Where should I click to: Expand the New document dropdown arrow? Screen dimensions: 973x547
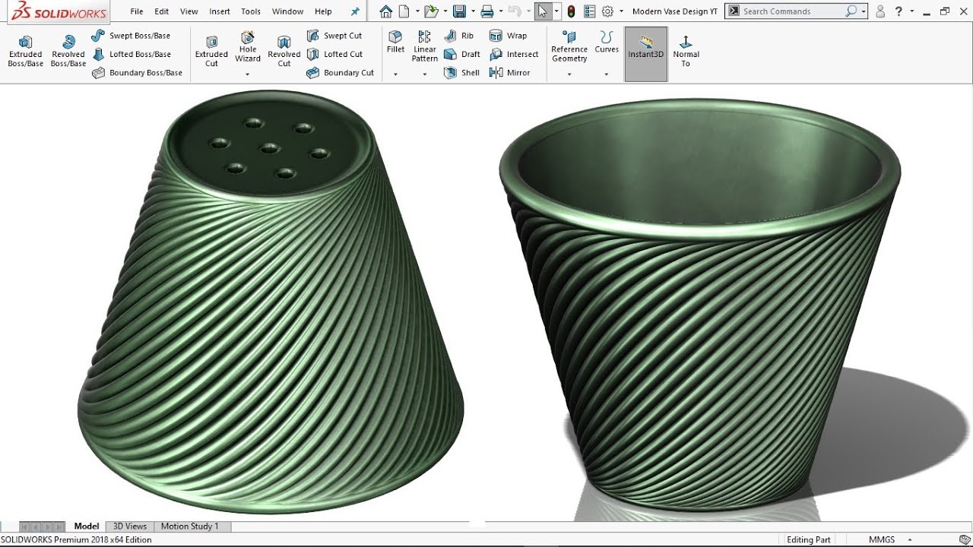416,11
